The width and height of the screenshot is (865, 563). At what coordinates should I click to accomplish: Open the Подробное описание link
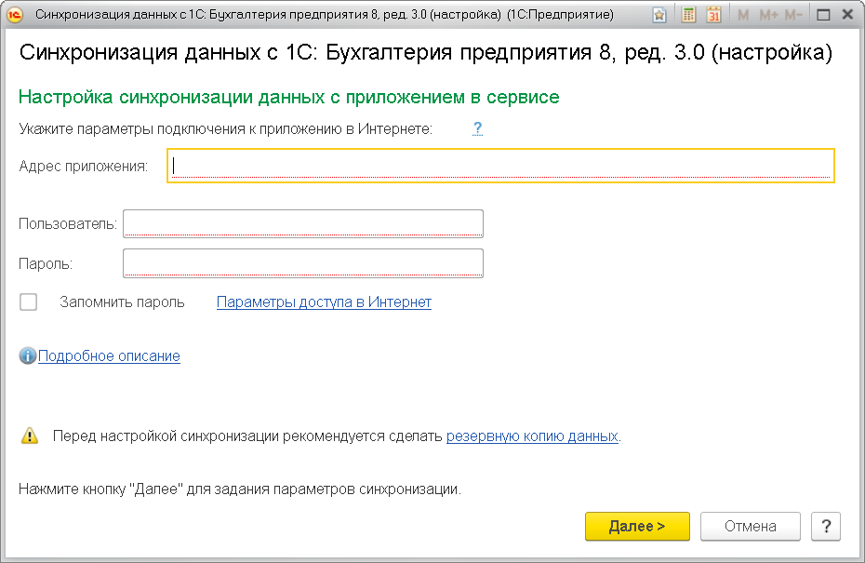(109, 356)
